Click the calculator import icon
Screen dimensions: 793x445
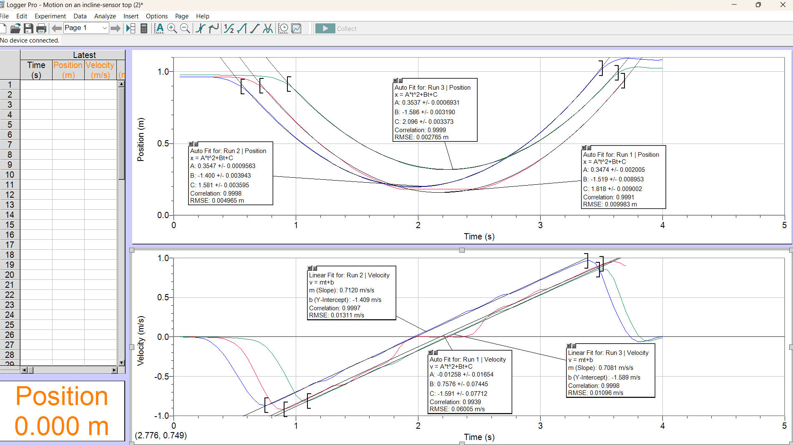click(x=144, y=28)
